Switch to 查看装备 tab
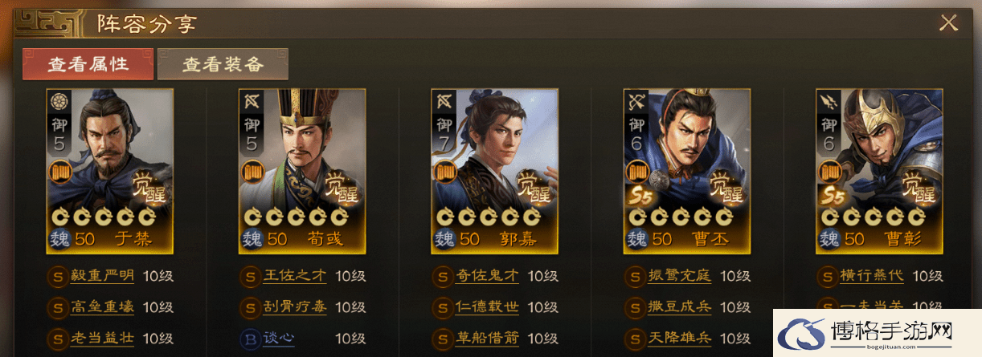This screenshot has width=982, height=357. [223, 64]
